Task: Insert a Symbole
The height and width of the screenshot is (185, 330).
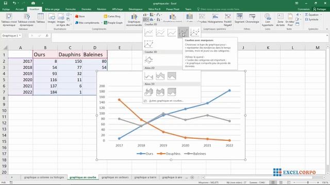Action: (x=311, y=20)
